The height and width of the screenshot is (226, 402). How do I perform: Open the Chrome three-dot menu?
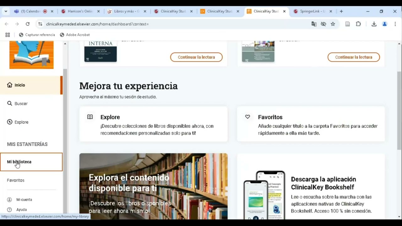tap(395, 24)
